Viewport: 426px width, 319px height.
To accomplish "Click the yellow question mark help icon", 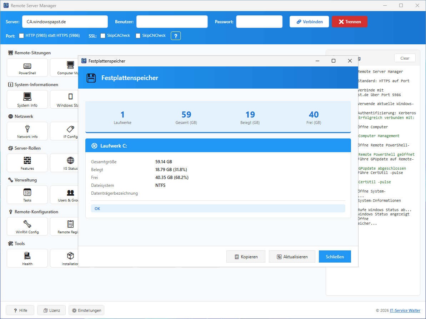I will click(176, 36).
